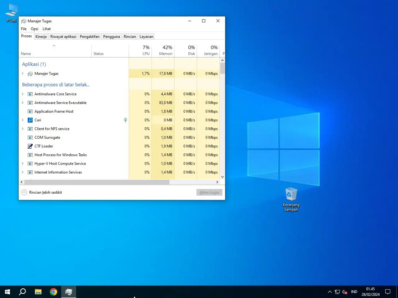Click the Manajer Tugas process icon

[x=30, y=74]
